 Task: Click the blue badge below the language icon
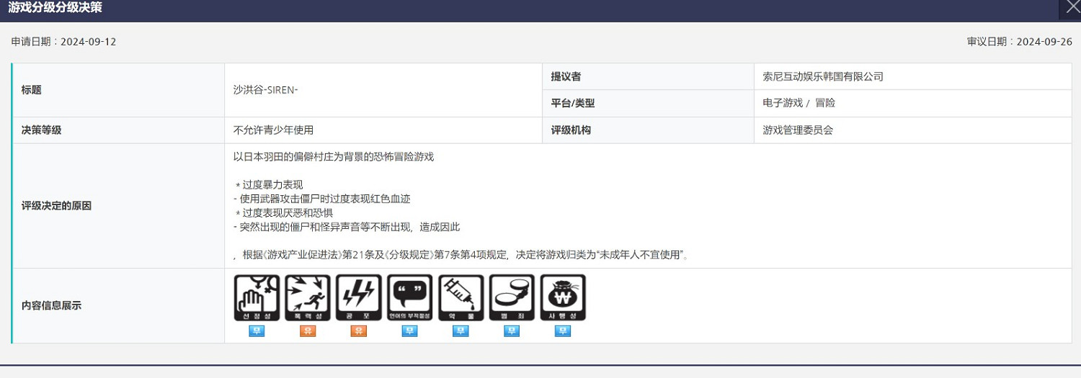pyautogui.click(x=409, y=331)
